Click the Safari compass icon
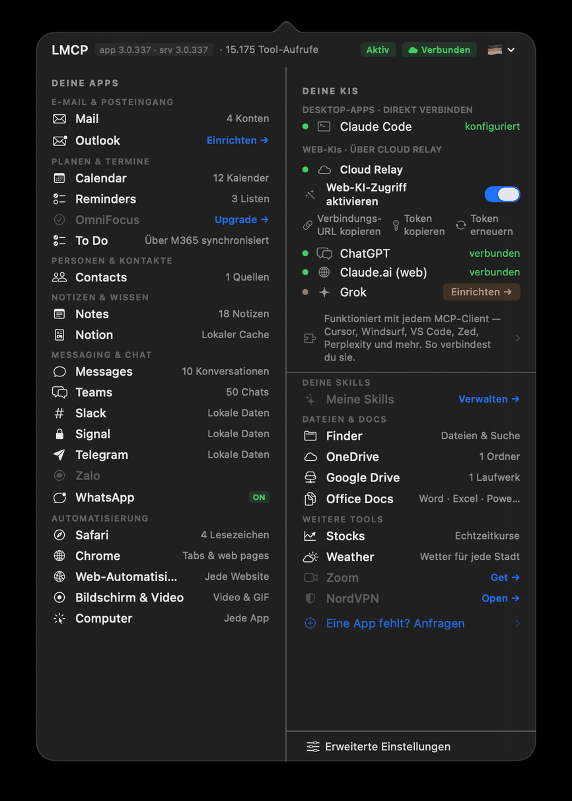Viewport: 572px width, 801px height. pos(59,536)
